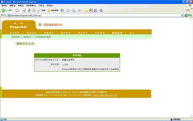
Task: Open the 搜尋 search magnifier button
Action: coord(41,11)
